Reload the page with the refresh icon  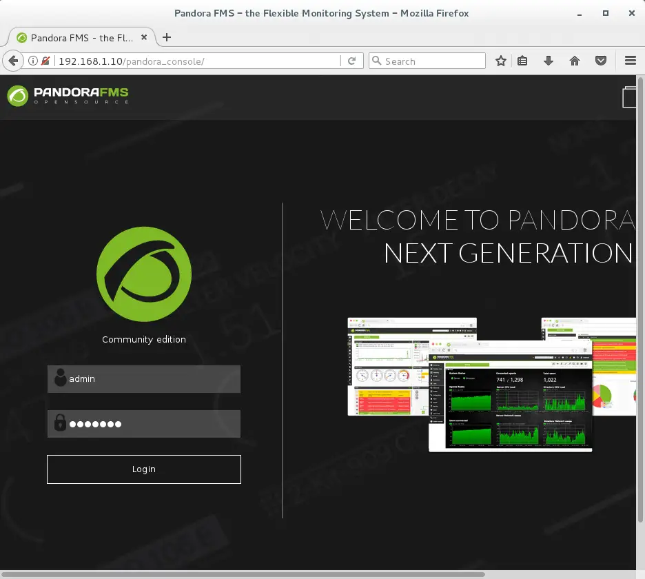click(351, 61)
